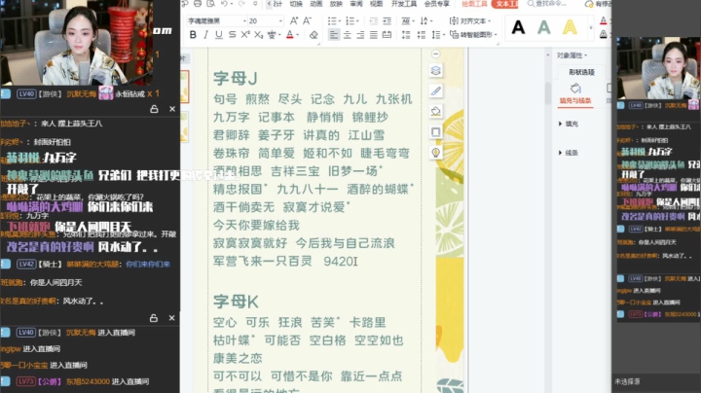701x393 pixels.
Task: Justify the text
Action: pos(374,35)
